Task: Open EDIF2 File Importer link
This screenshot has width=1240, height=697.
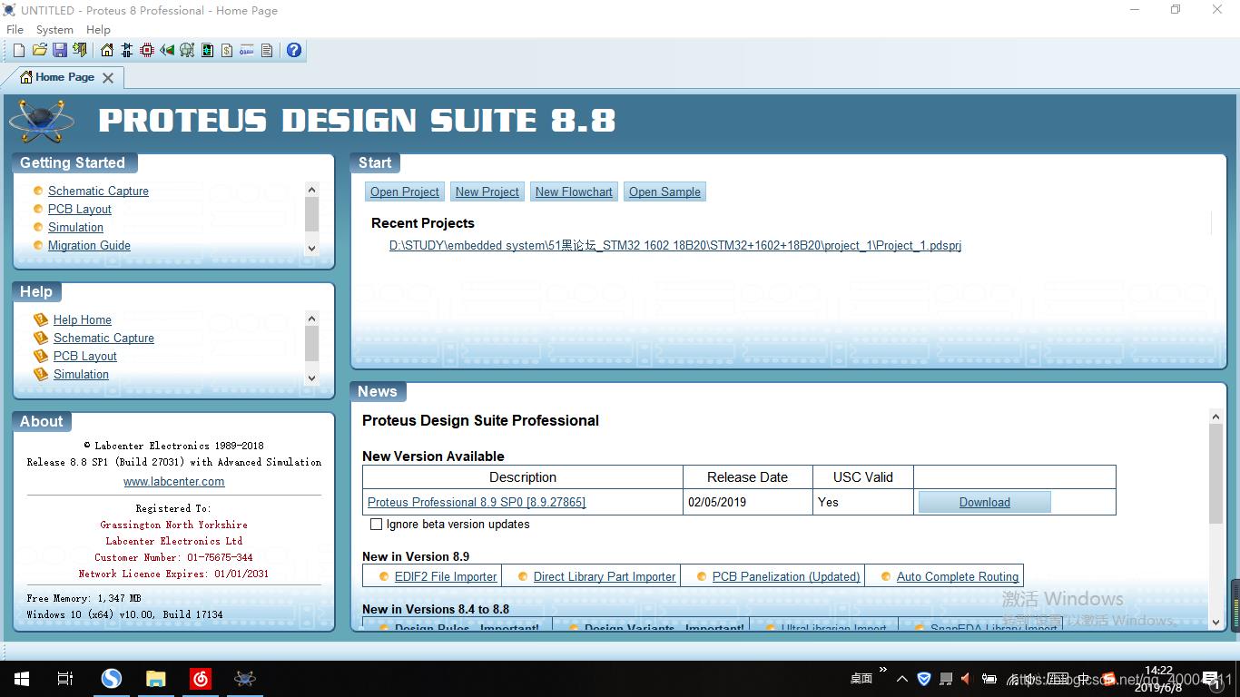Action: click(x=446, y=576)
